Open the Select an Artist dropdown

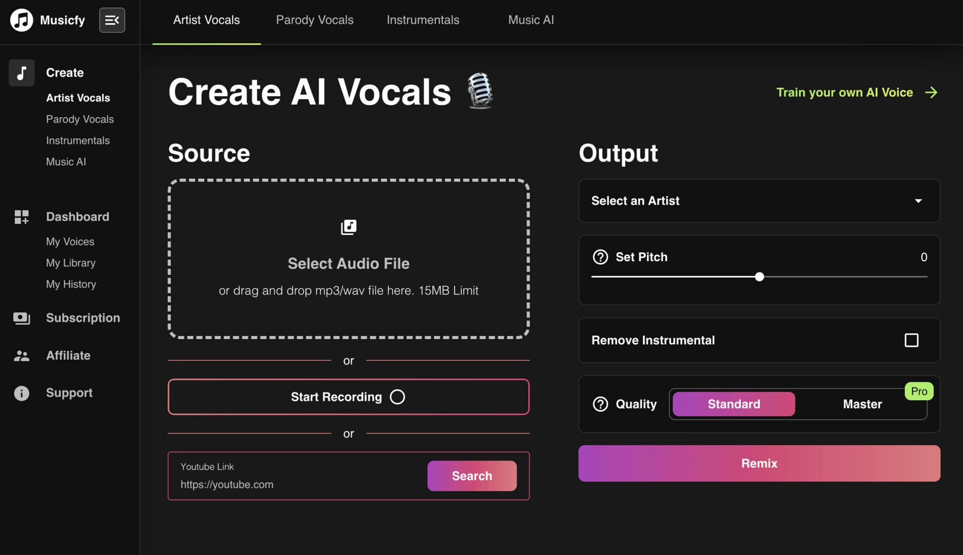[x=759, y=201]
